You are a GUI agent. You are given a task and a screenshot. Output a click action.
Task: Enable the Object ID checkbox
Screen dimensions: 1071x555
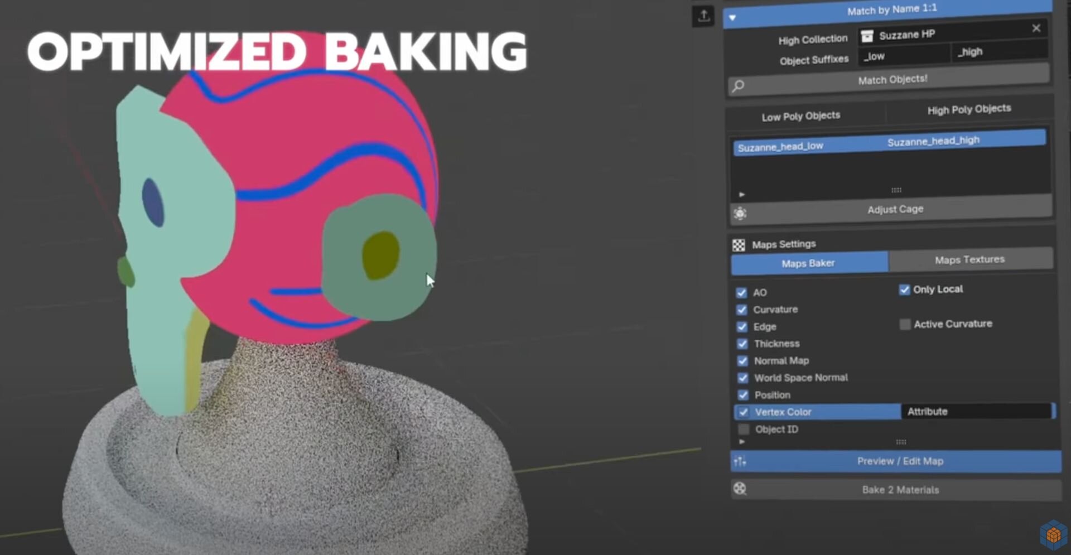click(x=744, y=429)
